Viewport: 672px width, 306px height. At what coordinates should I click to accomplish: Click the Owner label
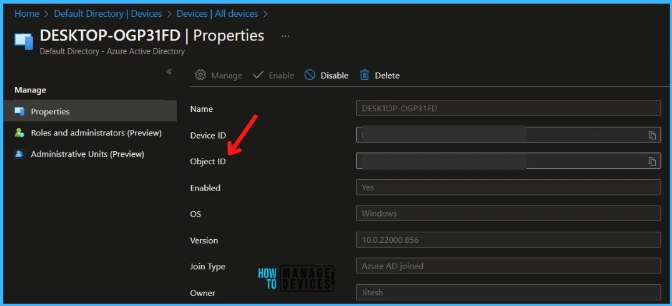click(203, 293)
